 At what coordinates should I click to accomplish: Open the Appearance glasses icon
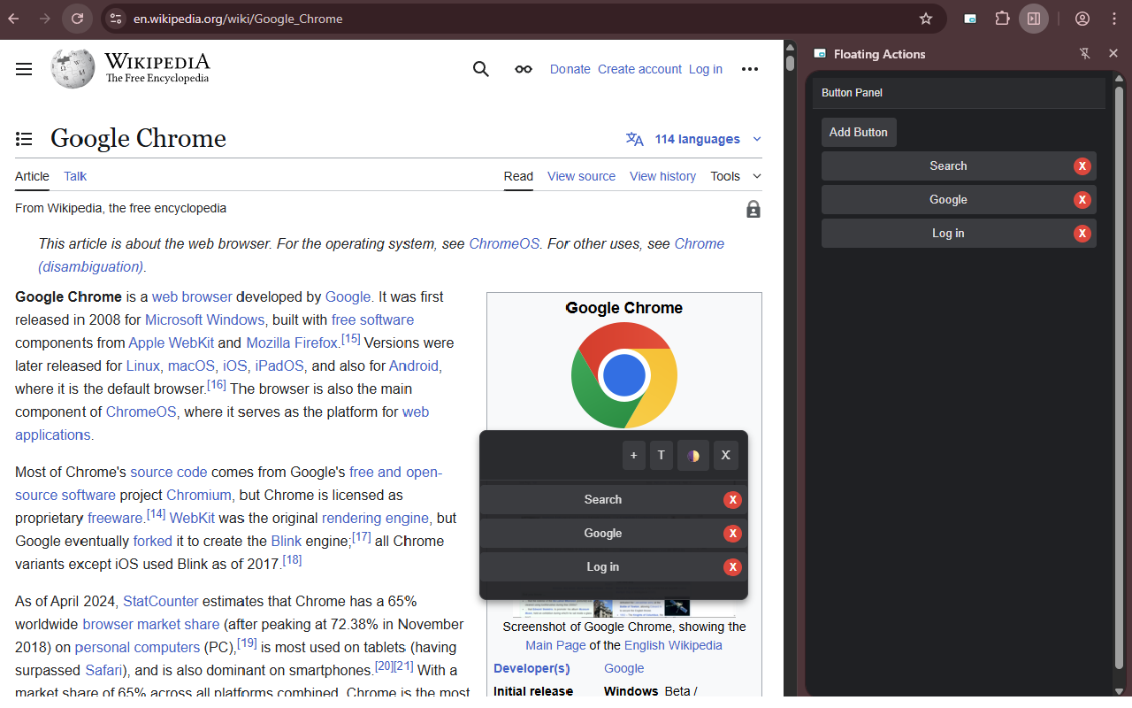point(524,69)
